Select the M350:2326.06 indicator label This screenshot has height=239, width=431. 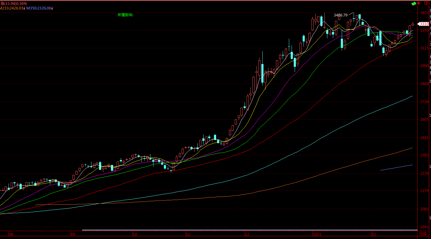coord(38,8)
